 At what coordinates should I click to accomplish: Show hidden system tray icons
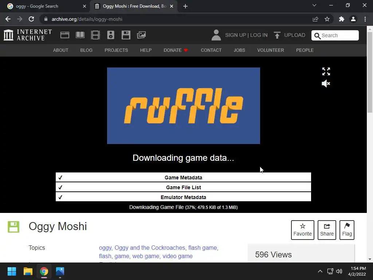pyautogui.click(x=320, y=271)
